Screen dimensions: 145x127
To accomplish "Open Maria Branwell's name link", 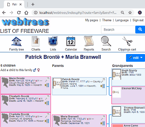I will pyautogui.click(x=70, y=116).
